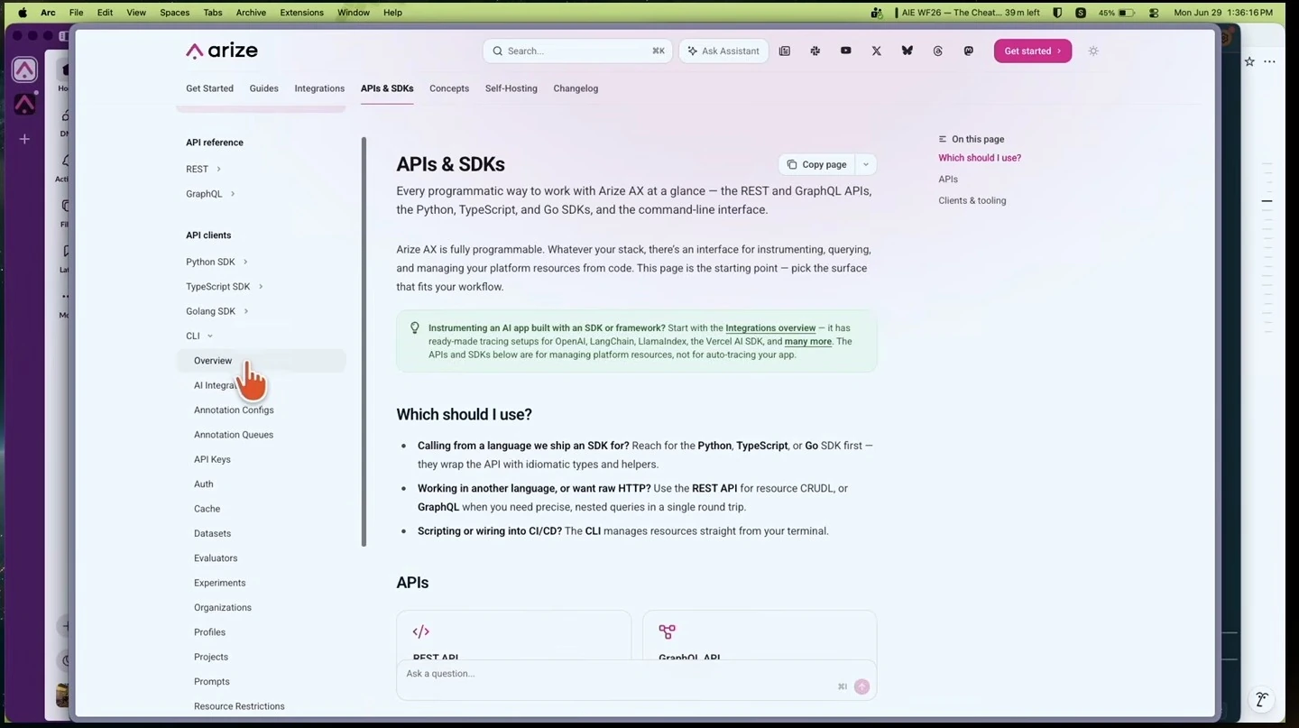The width and height of the screenshot is (1299, 728).
Task: Open Organizations in CLI list
Action: 223,608
